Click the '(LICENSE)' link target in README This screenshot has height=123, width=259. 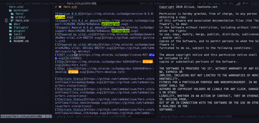(x=74, y=58)
